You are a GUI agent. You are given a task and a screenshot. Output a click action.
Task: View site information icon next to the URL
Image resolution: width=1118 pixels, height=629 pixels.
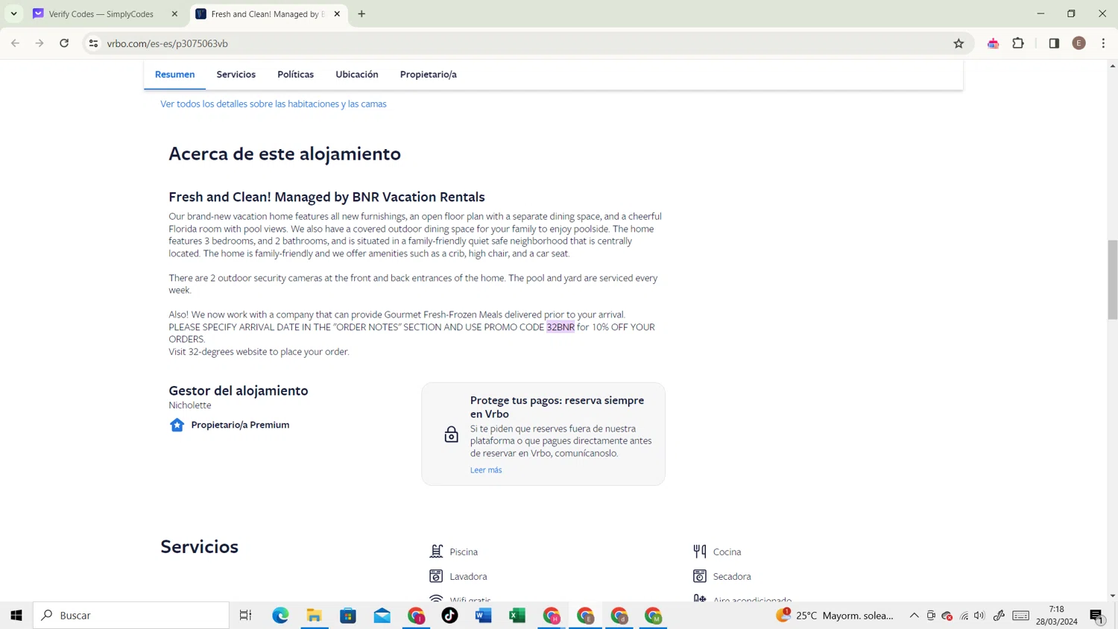(x=93, y=43)
